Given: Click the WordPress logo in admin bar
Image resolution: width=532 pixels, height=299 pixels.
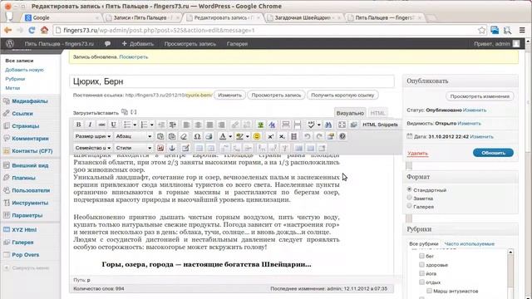Looking at the screenshot, I should tap(10, 43).
